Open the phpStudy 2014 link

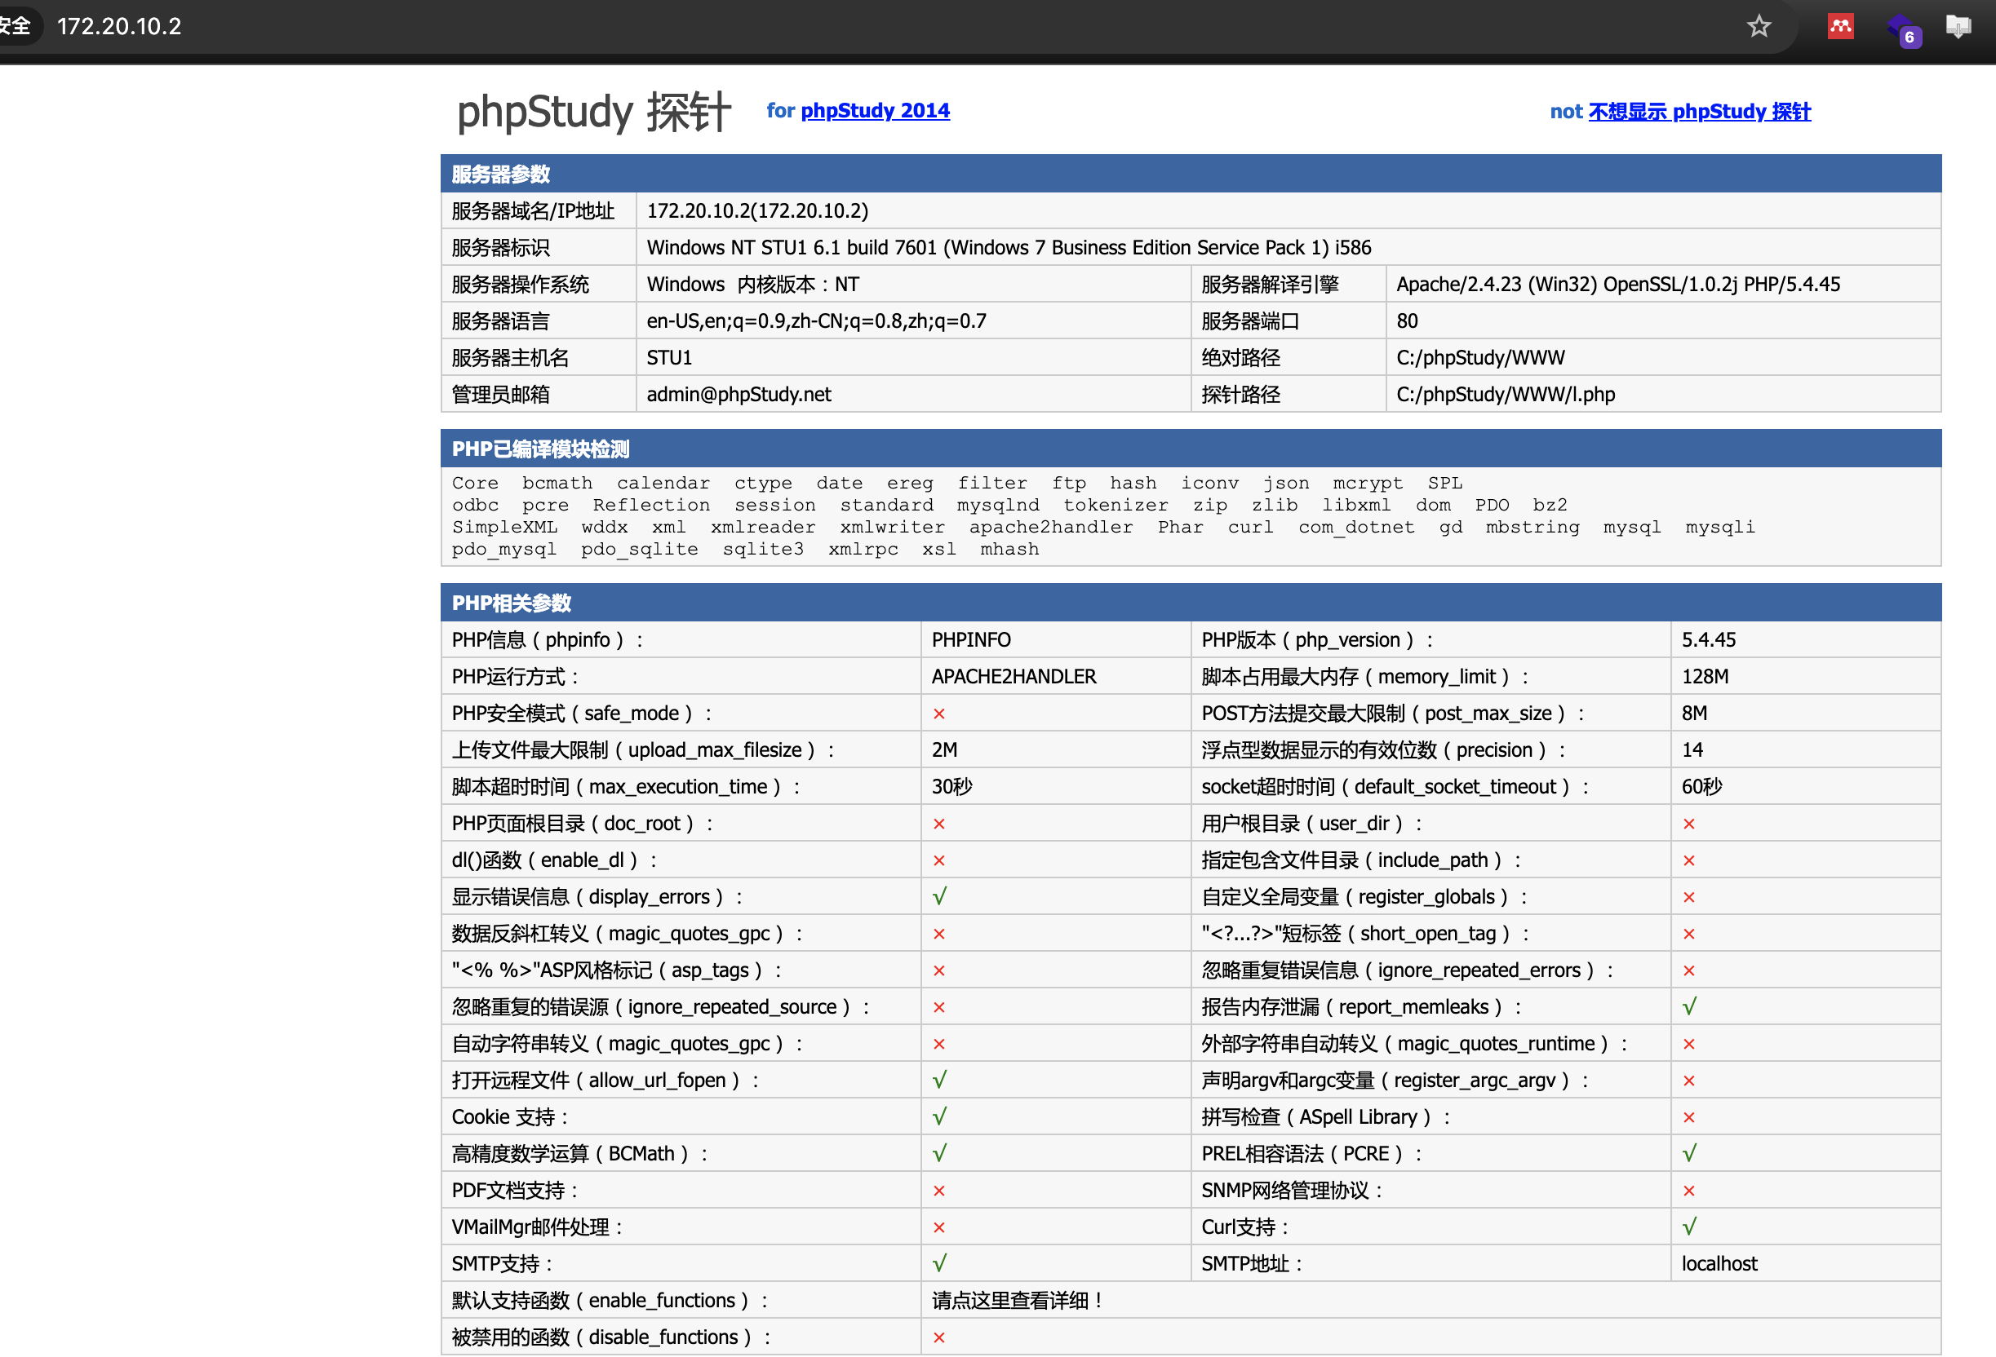pos(874,111)
